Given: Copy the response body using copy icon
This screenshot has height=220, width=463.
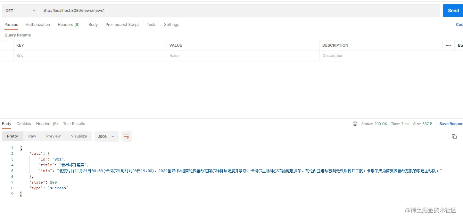Looking at the screenshot, I should (454, 136).
